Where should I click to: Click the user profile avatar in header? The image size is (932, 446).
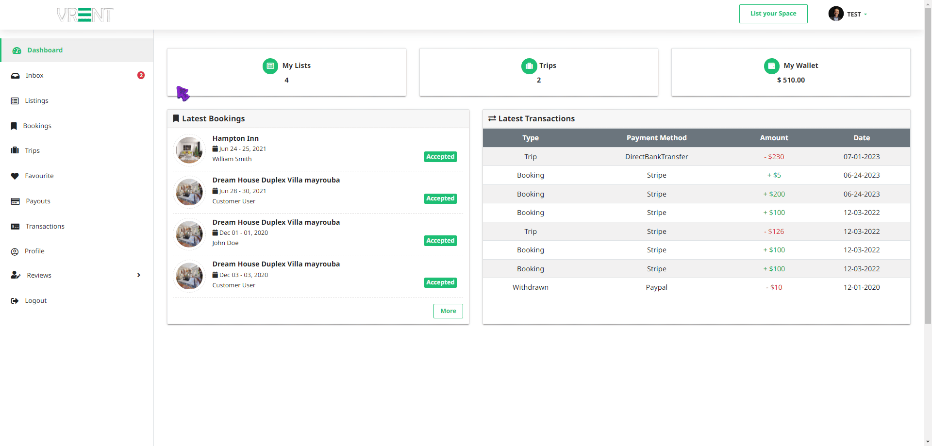(835, 14)
